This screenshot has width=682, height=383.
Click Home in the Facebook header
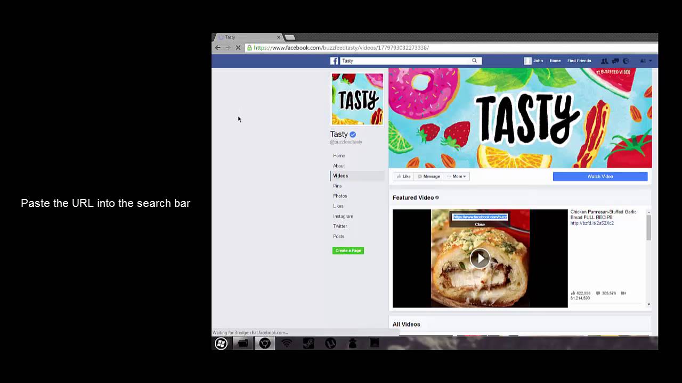point(555,61)
